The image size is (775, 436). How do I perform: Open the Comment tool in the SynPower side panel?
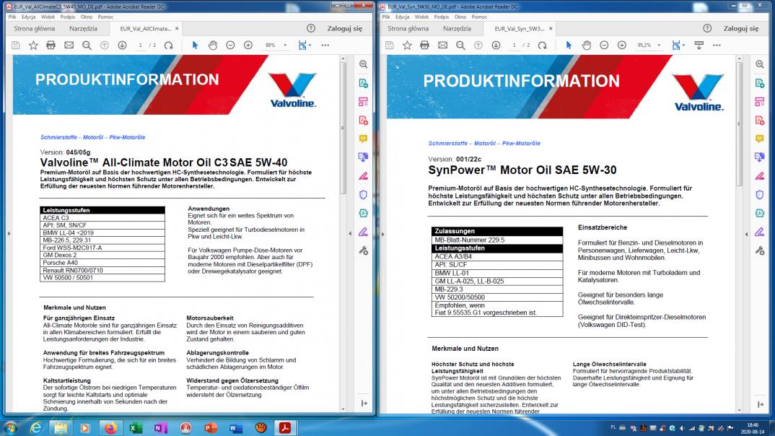(760, 139)
